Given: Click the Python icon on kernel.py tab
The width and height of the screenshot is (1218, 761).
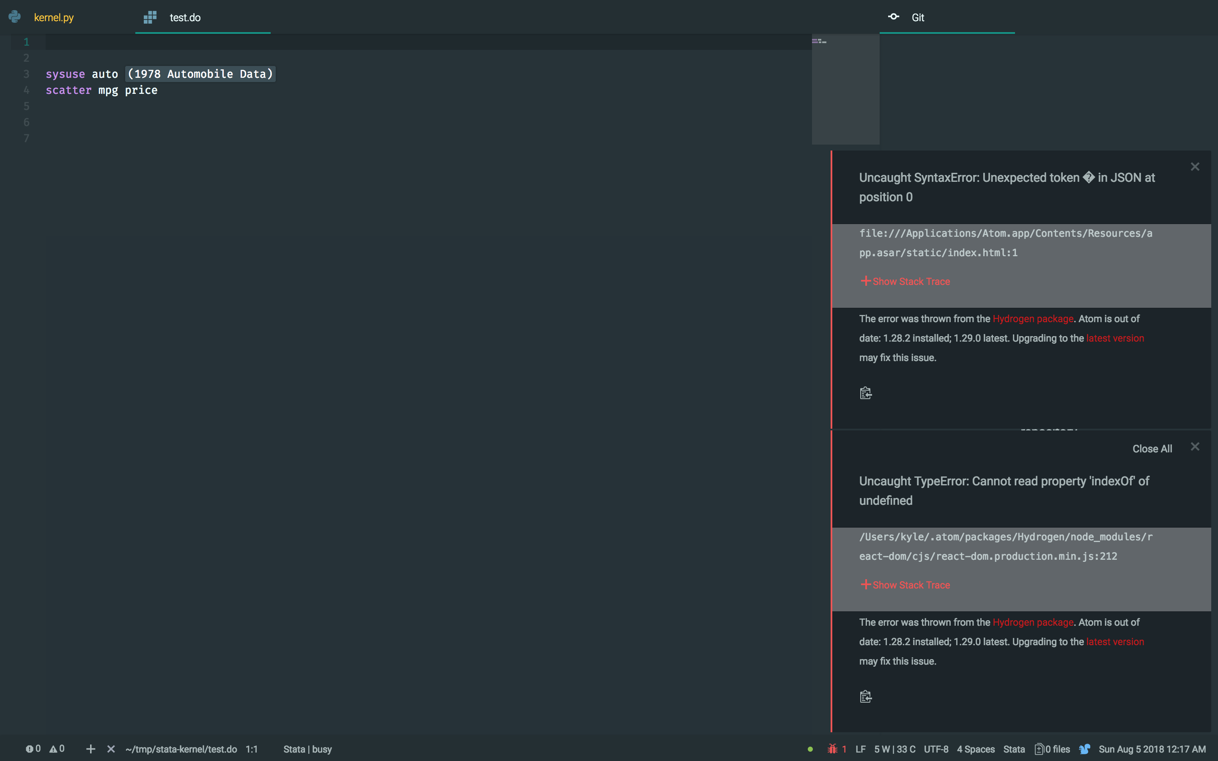Looking at the screenshot, I should point(14,16).
